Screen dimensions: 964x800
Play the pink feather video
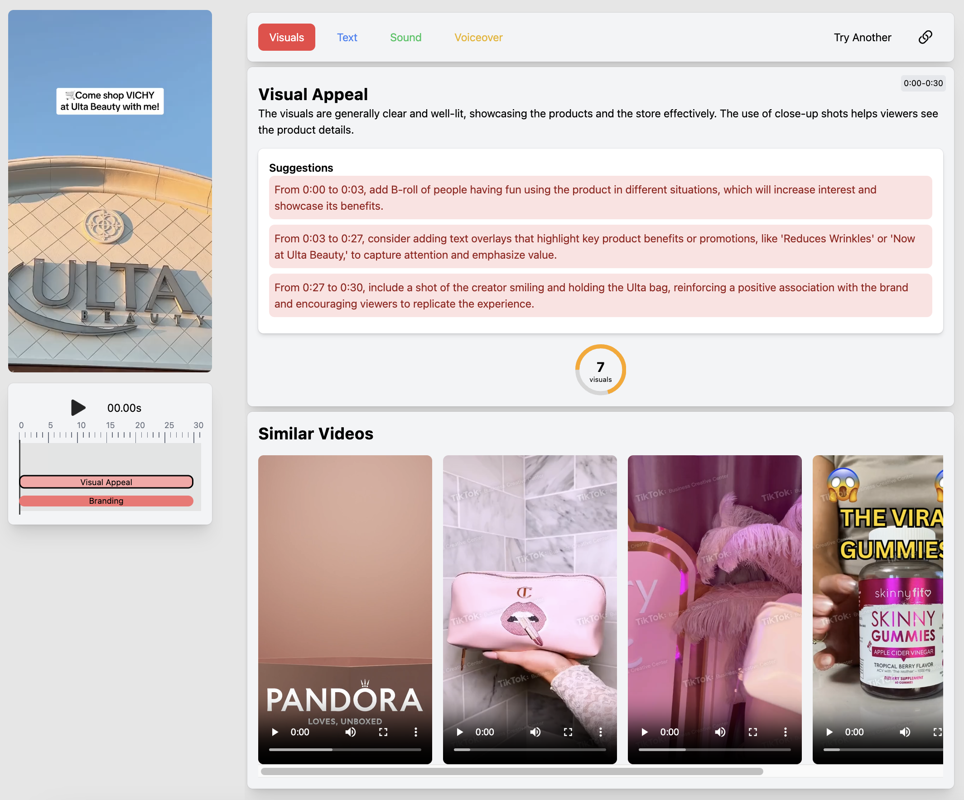pos(645,732)
